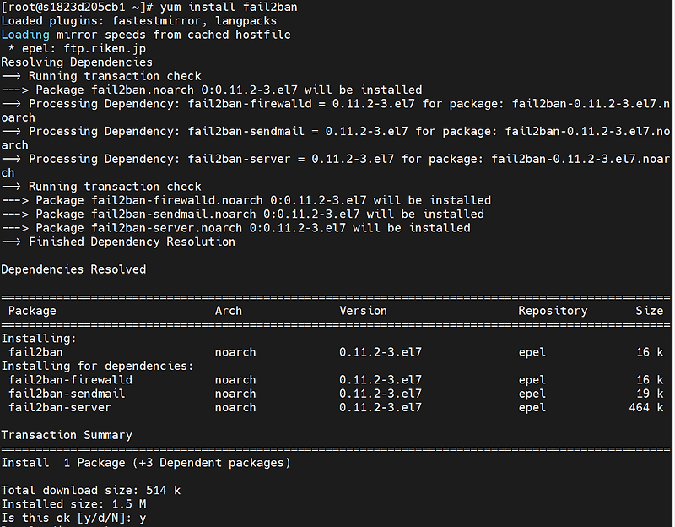This screenshot has height=527, width=675.
Task: Click the 464 k size value for fail2ban-server
Action: 648,407
